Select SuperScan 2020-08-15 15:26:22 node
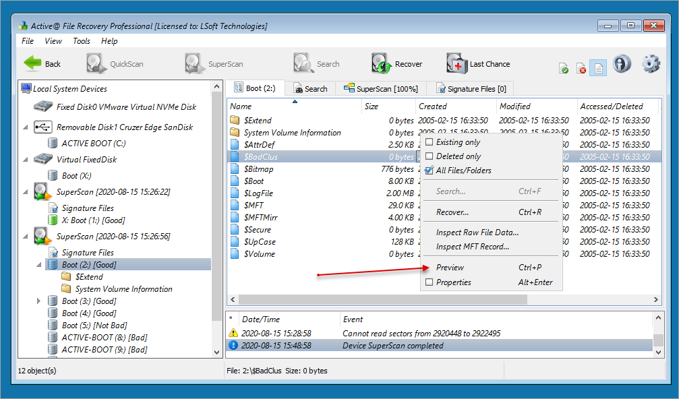 tap(113, 191)
